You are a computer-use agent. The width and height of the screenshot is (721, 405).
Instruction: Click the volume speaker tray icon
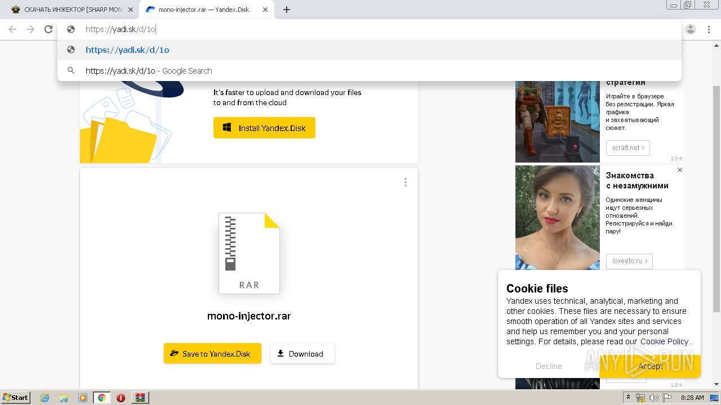point(653,398)
